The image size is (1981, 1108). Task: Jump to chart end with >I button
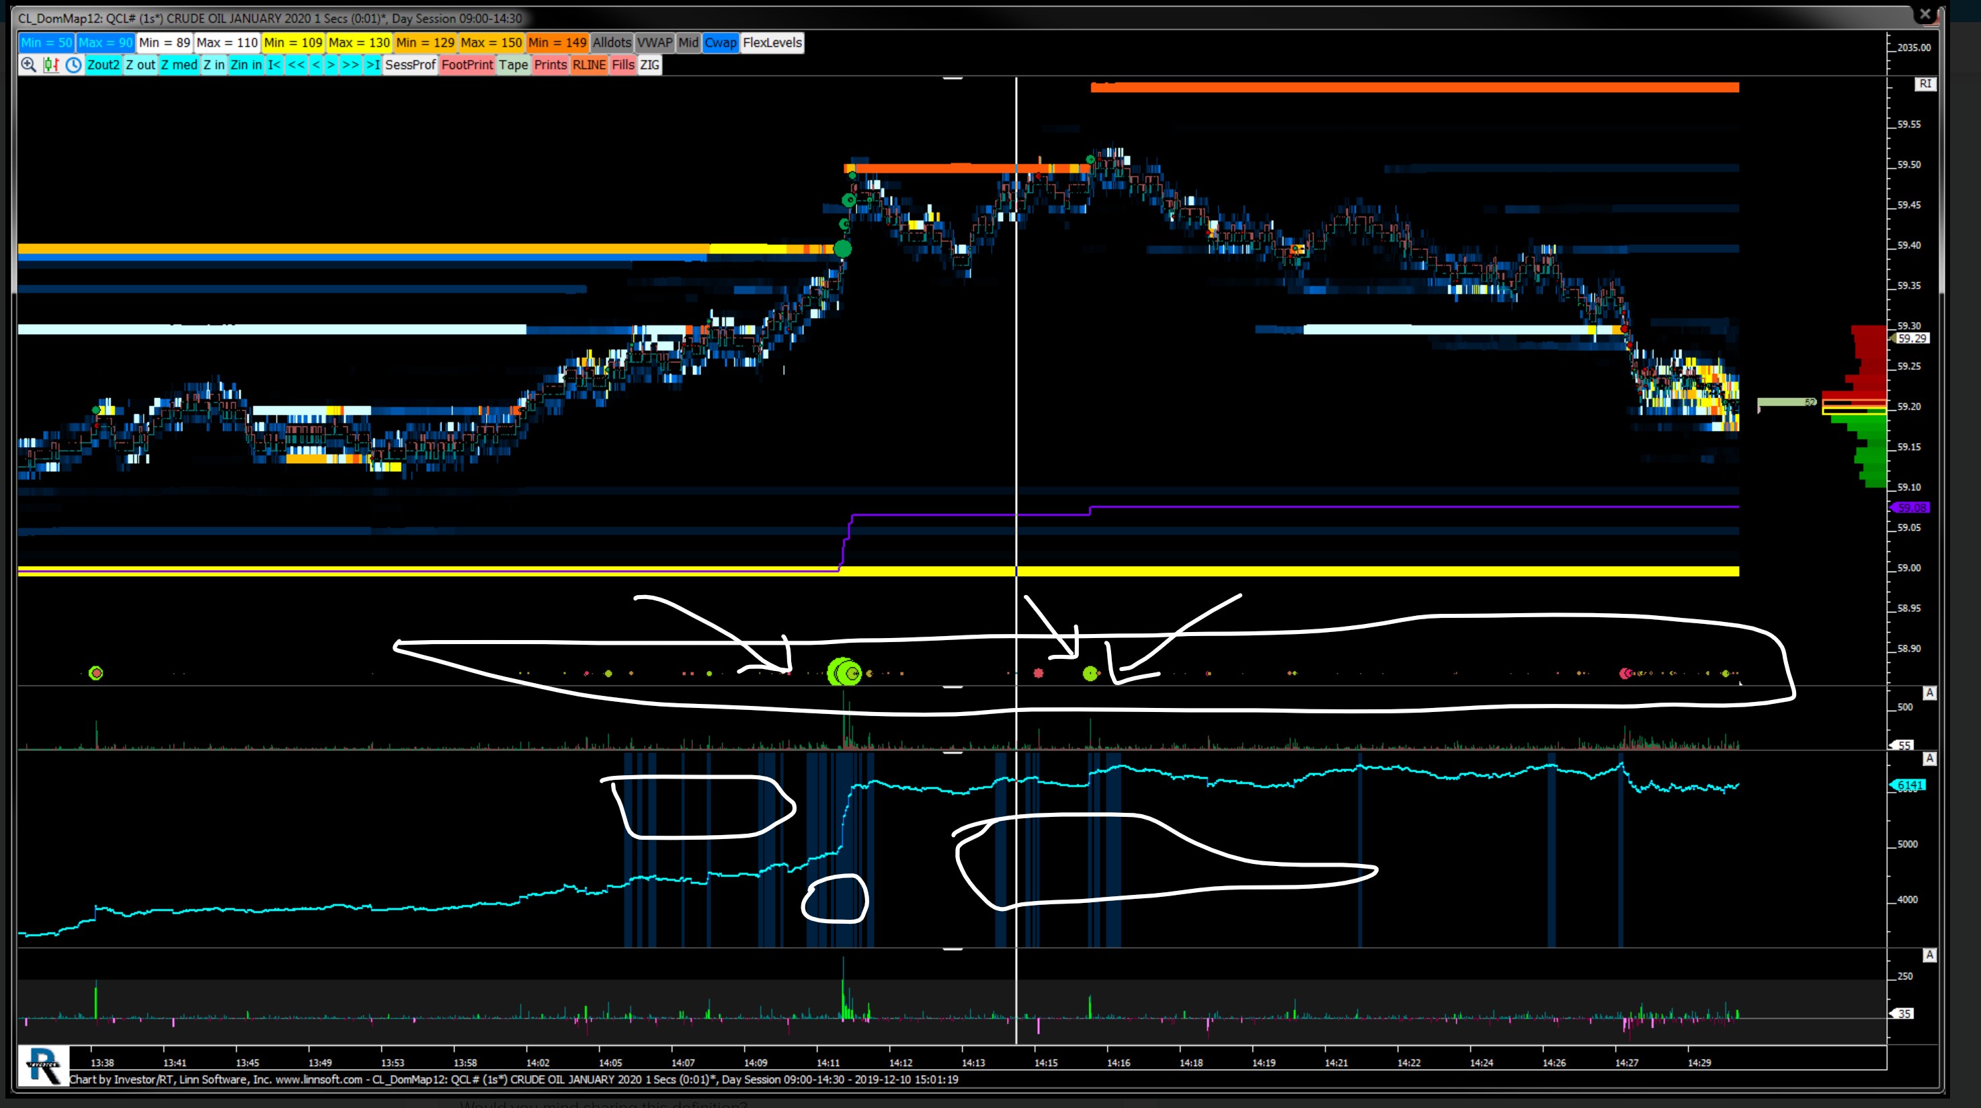372,65
